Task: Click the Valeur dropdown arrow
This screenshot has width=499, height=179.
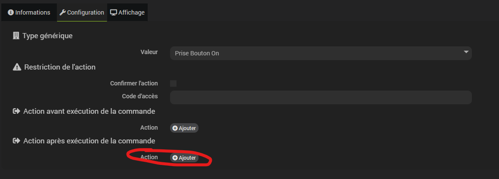Action: [x=466, y=52]
